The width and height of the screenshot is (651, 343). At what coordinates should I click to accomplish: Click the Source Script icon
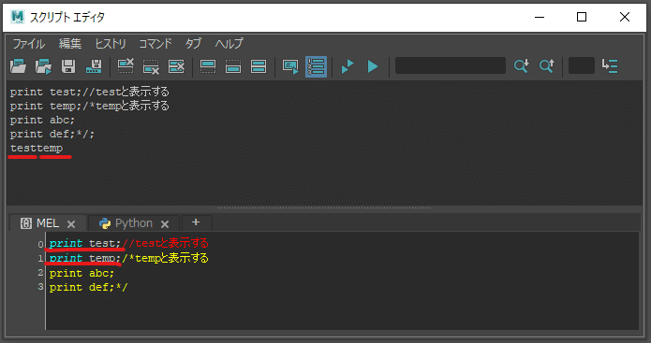coord(43,66)
